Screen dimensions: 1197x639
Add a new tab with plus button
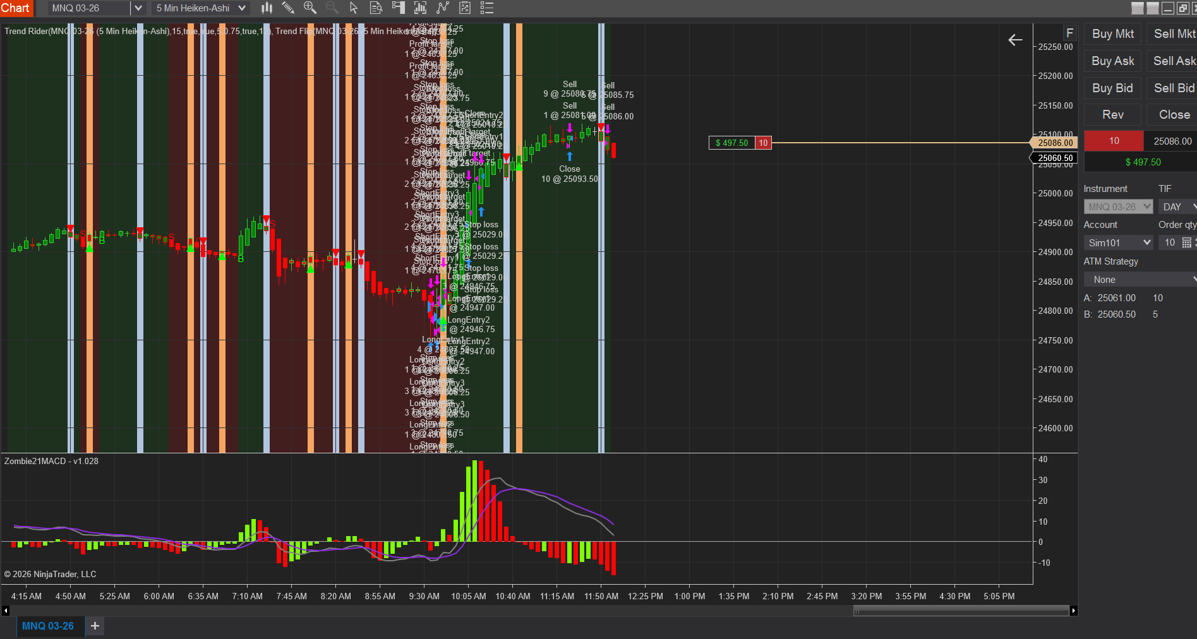coord(95,626)
